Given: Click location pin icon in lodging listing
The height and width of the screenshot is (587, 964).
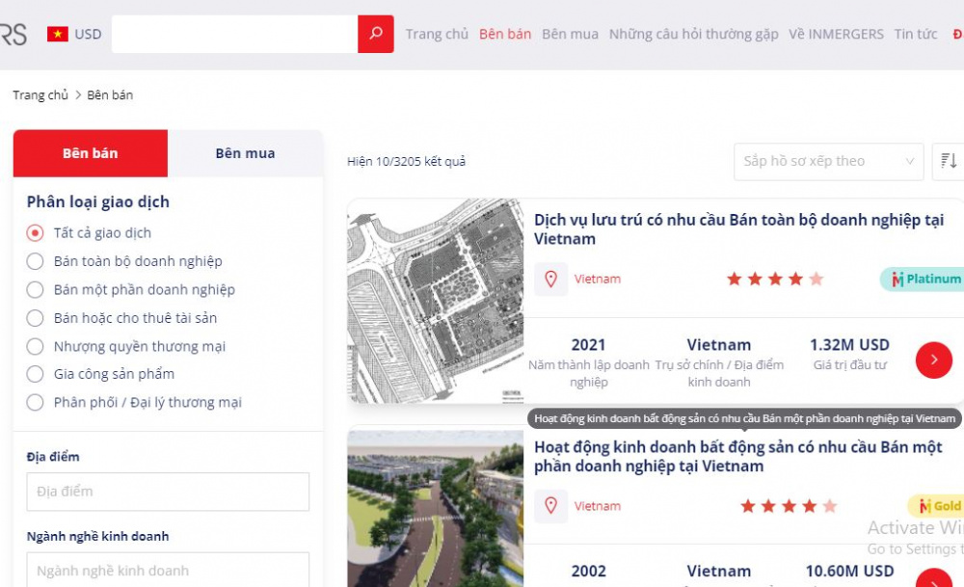Looking at the screenshot, I should coord(550,280).
